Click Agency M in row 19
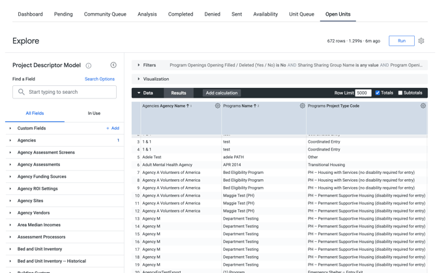The image size is (437, 273). coord(151,265)
